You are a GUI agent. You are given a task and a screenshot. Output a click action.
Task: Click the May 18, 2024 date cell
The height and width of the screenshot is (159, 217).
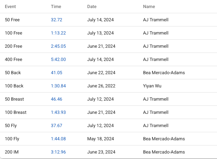[101, 139]
